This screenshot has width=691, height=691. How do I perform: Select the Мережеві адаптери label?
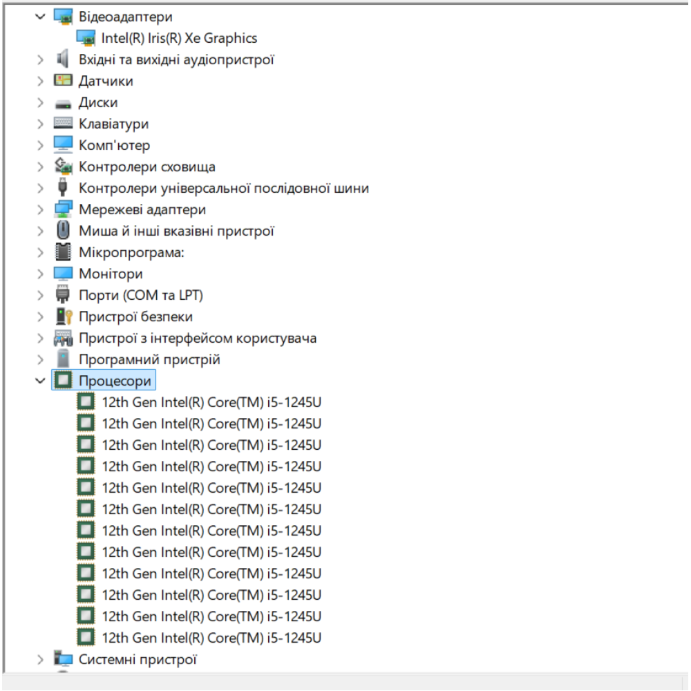point(142,210)
